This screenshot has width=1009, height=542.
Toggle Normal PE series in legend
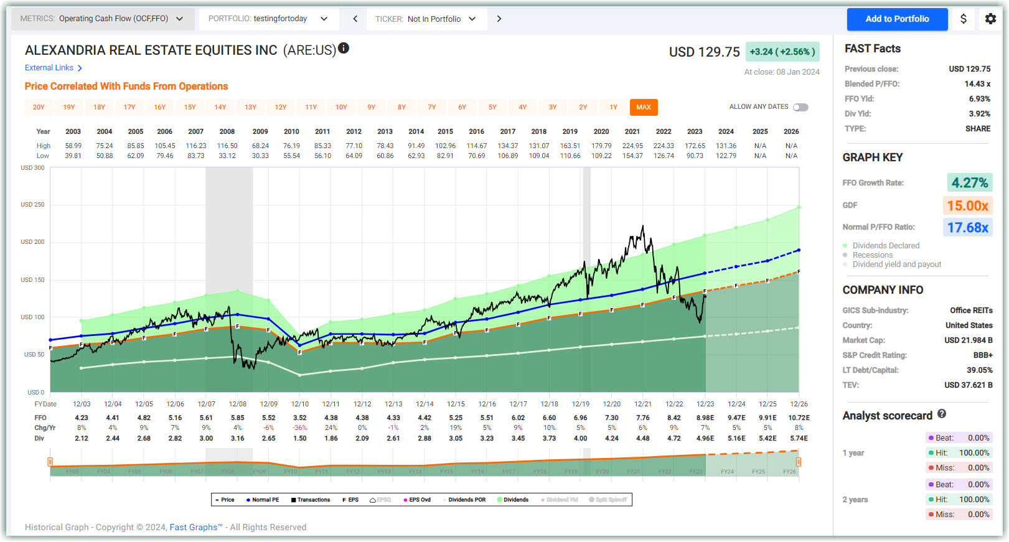tap(263, 500)
